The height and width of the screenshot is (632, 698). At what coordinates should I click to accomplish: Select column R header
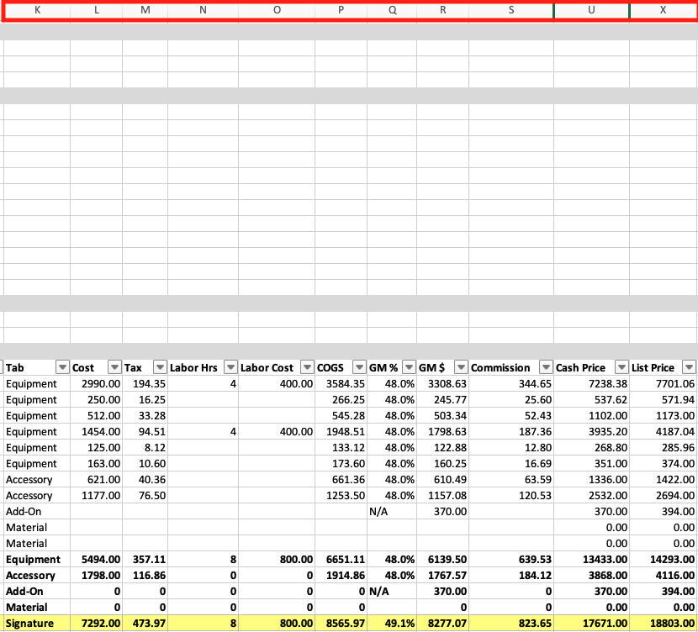pos(443,10)
